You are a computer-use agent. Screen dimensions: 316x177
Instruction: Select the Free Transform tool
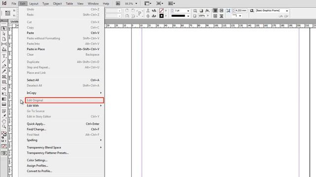(x=4, y=94)
